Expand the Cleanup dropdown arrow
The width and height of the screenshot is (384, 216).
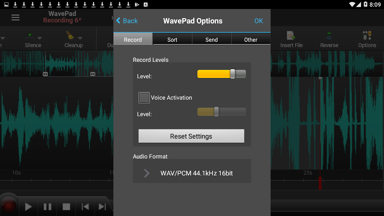coord(80,38)
